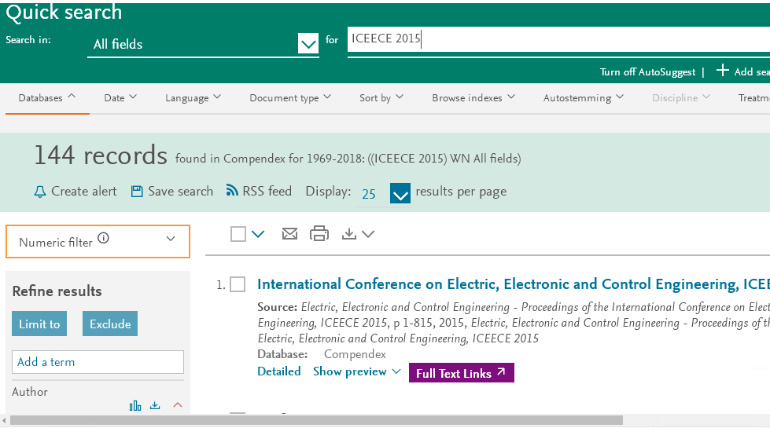Open the Document type filter menu
The image size is (770, 428).
[x=290, y=97]
